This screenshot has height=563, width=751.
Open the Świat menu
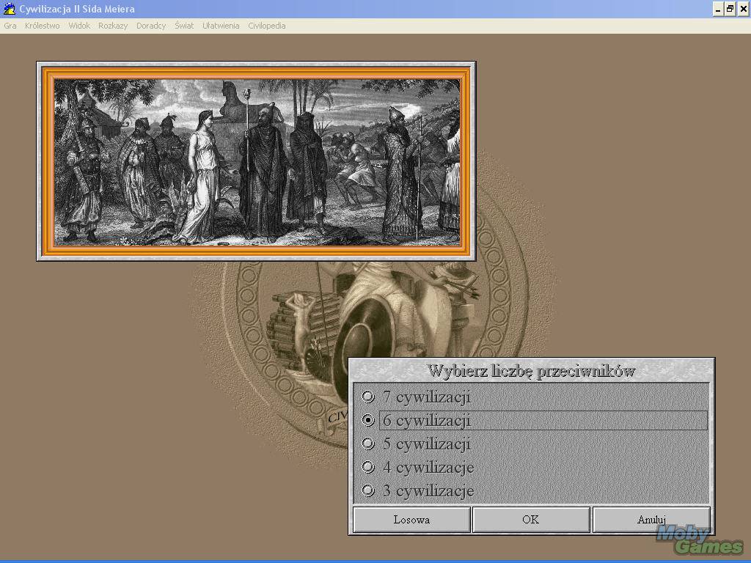184,26
